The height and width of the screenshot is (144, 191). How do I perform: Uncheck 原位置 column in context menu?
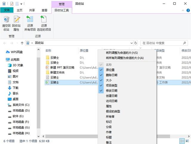(127, 70)
